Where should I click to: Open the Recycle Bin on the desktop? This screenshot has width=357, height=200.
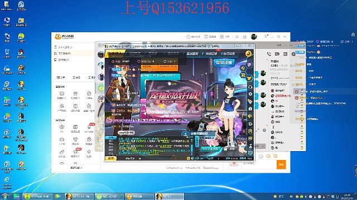point(7,53)
